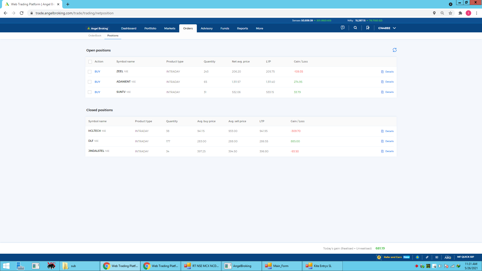Click ZEEL gain/loss value -109.35

[x=298, y=72]
